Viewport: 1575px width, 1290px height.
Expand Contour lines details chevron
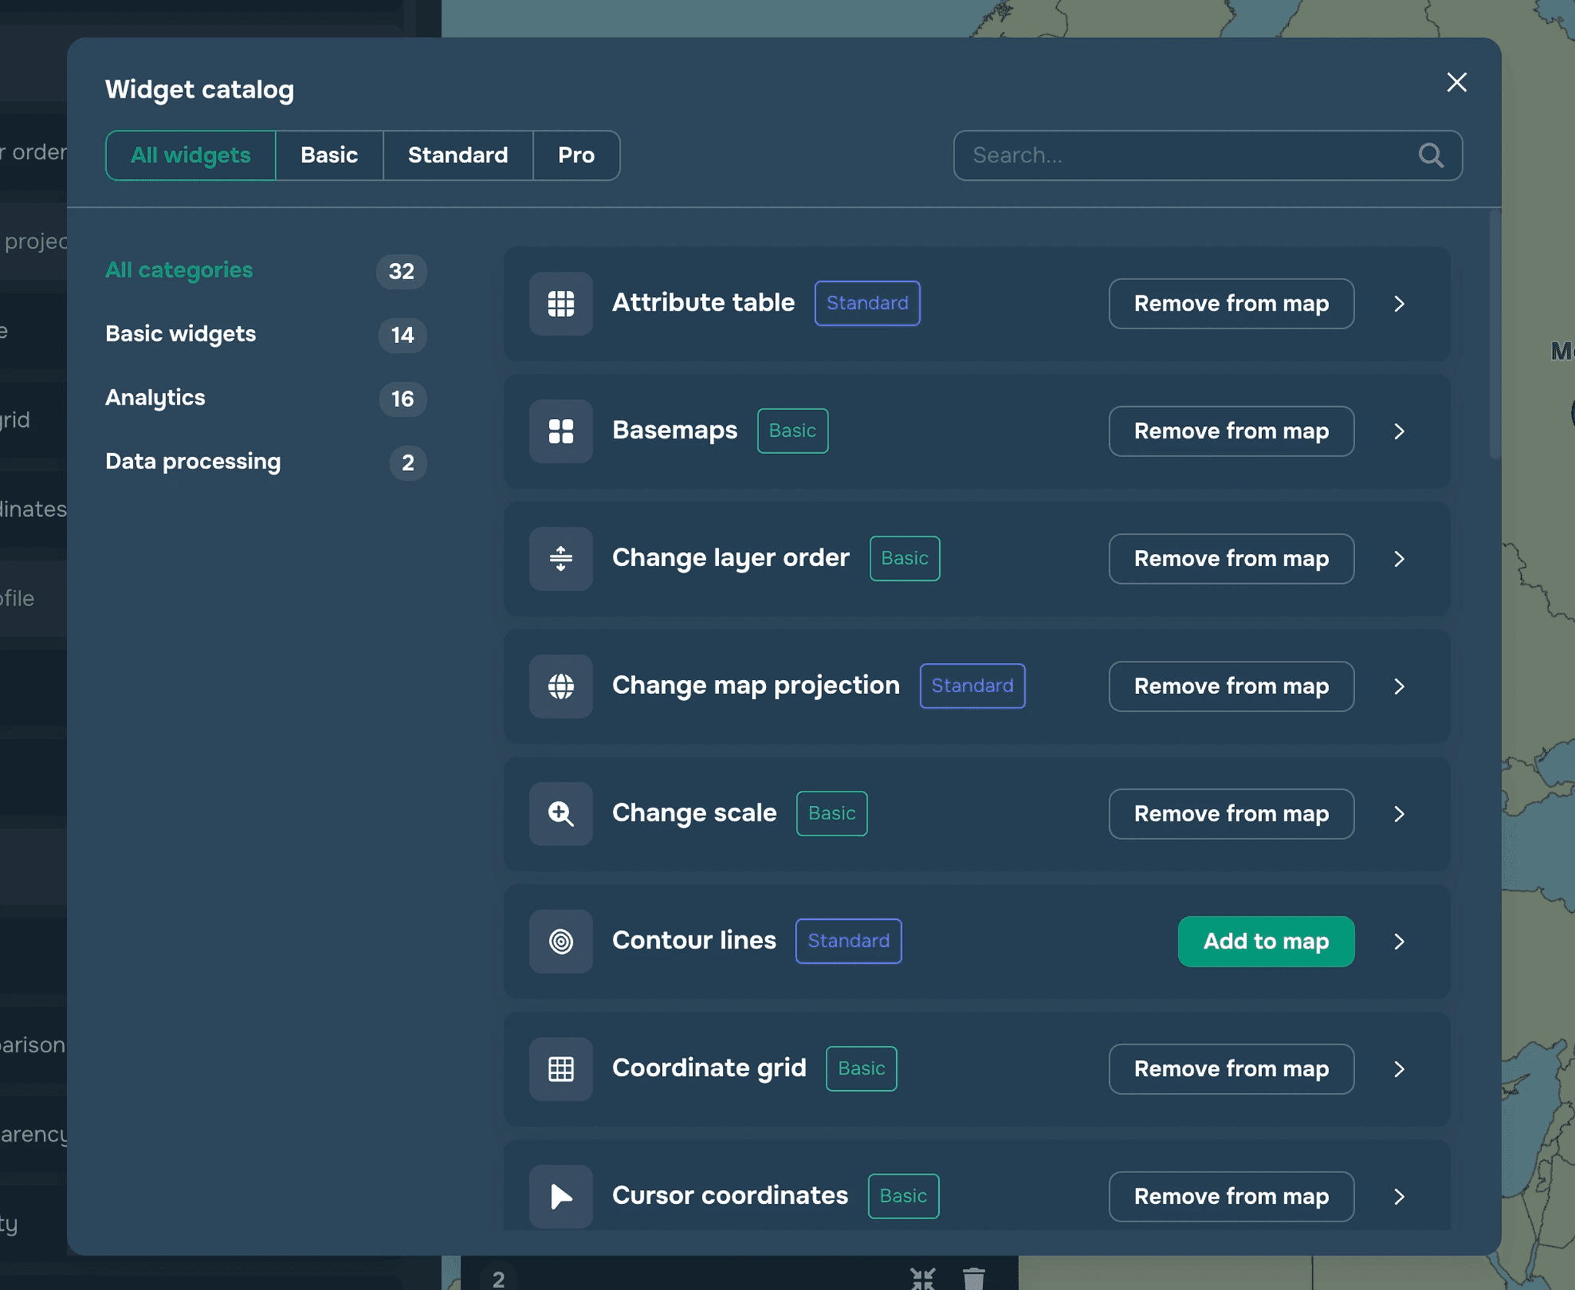[1399, 942]
